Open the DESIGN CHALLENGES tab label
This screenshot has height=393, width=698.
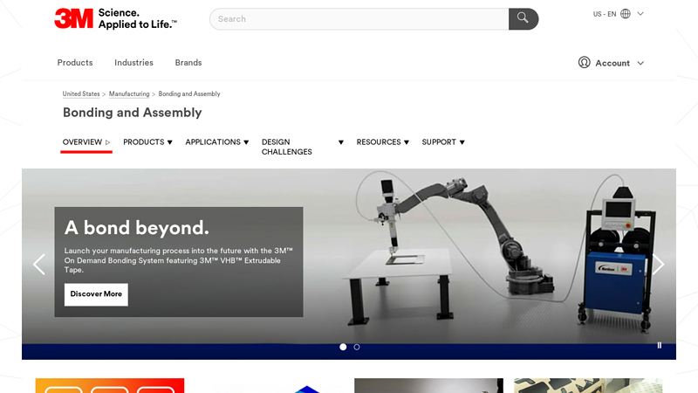[x=287, y=147]
